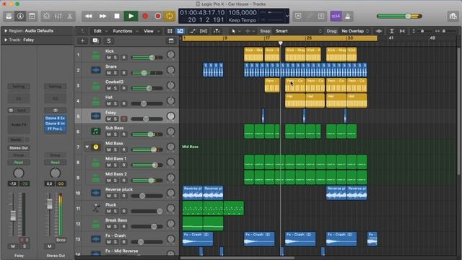Expand the Track Foley disclosure triangle
462x260 pixels.
coord(6,40)
